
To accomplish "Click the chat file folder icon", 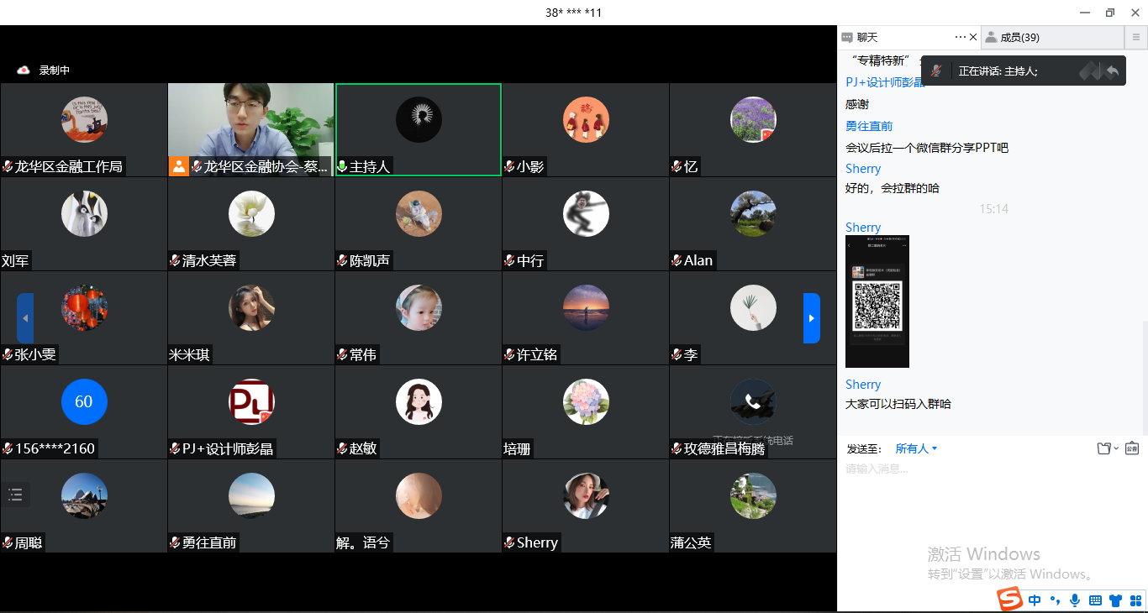I will pos(1104,448).
